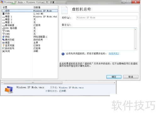Click the 当前值 column header
The image size is (157, 117).
45,7
